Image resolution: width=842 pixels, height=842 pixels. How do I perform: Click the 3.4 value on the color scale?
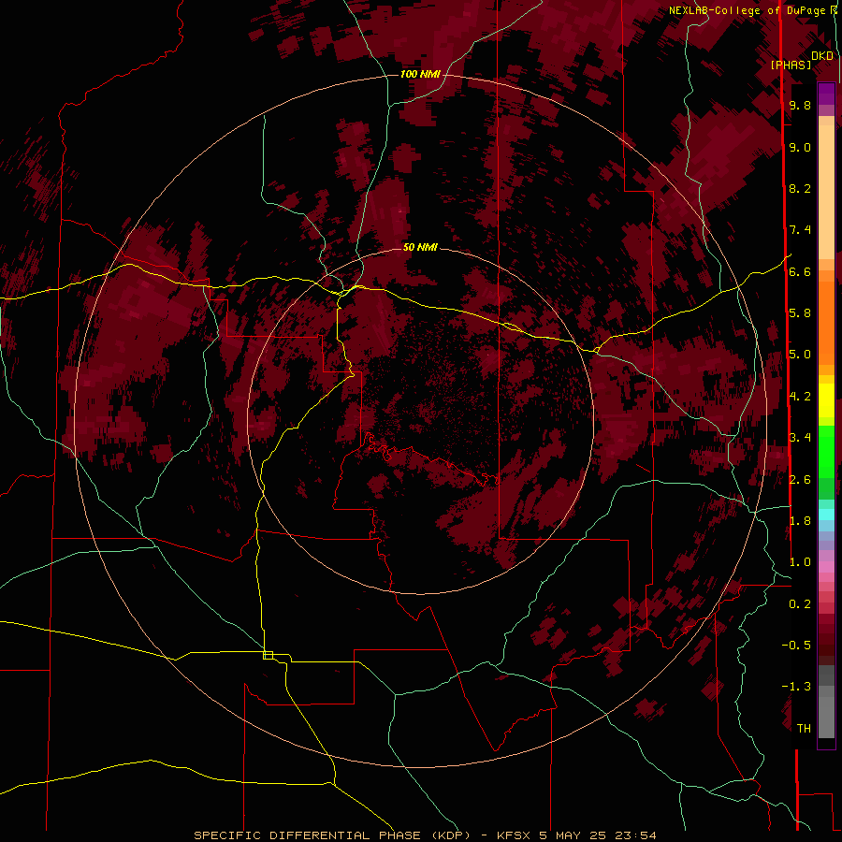click(x=800, y=438)
